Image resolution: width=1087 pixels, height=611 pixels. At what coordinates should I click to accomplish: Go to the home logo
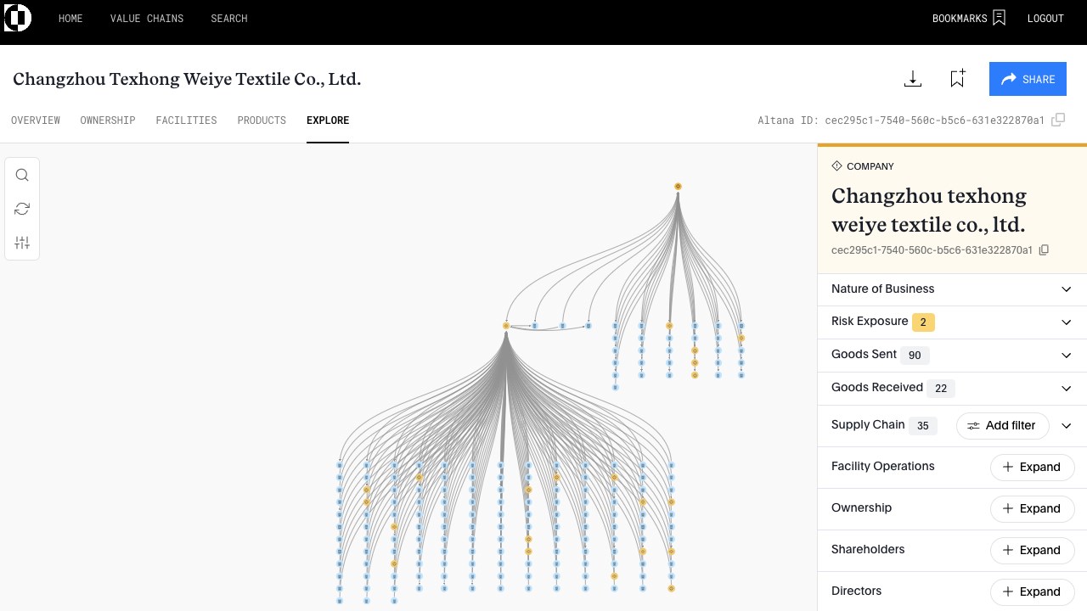click(x=18, y=18)
